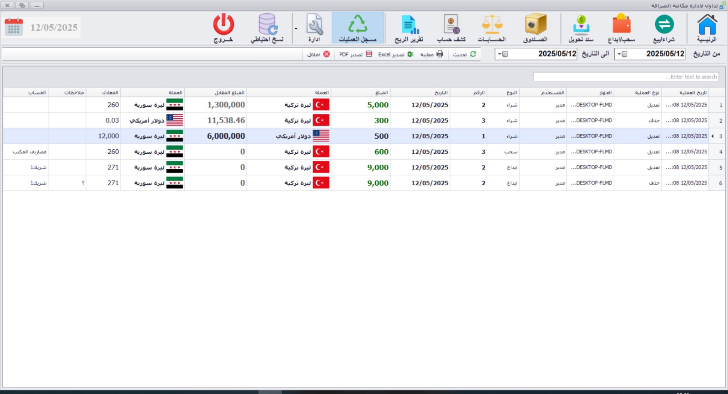Click the الى التاريخ date value 2025/05/12
The width and height of the screenshot is (728, 394).
pos(557,54)
